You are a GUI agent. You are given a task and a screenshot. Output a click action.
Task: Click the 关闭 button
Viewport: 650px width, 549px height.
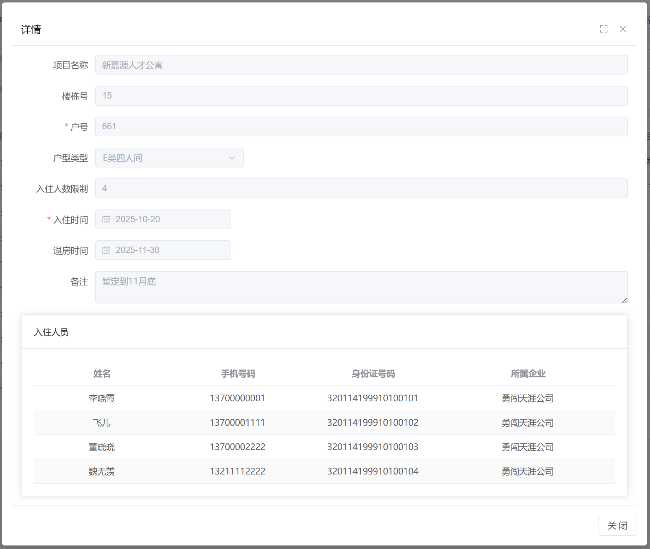pyautogui.click(x=617, y=525)
